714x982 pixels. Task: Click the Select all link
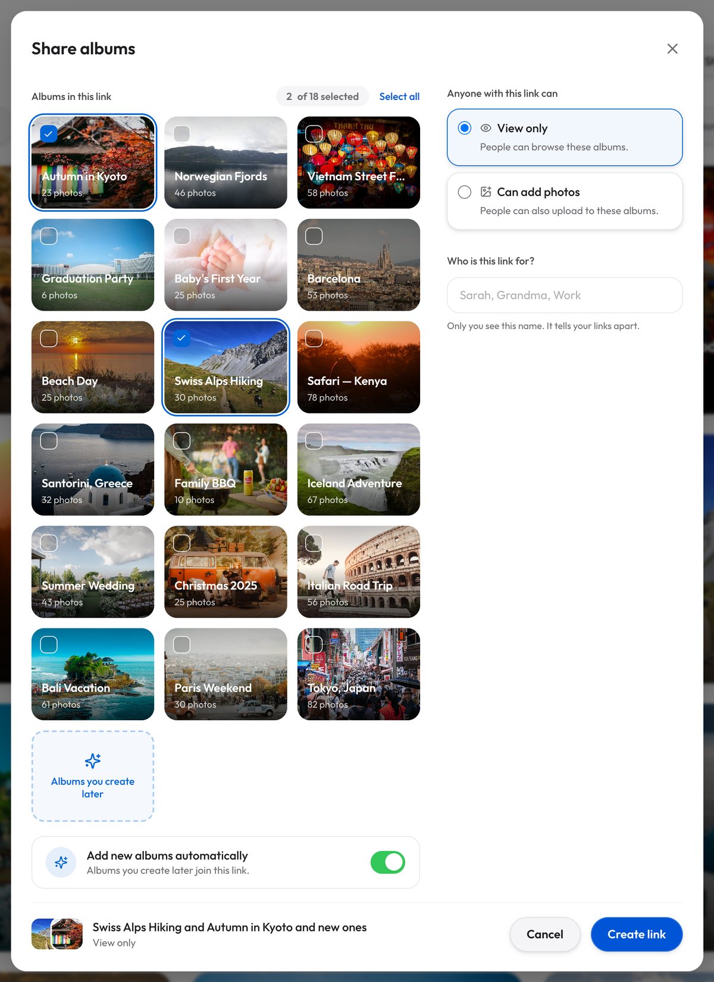click(399, 96)
